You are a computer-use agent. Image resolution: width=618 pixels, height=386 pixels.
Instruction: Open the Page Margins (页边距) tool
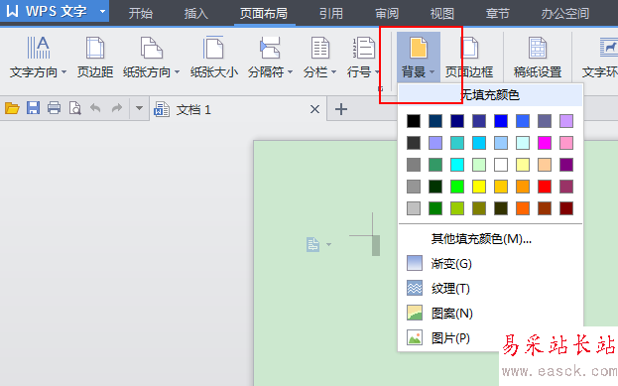pyautogui.click(x=95, y=58)
